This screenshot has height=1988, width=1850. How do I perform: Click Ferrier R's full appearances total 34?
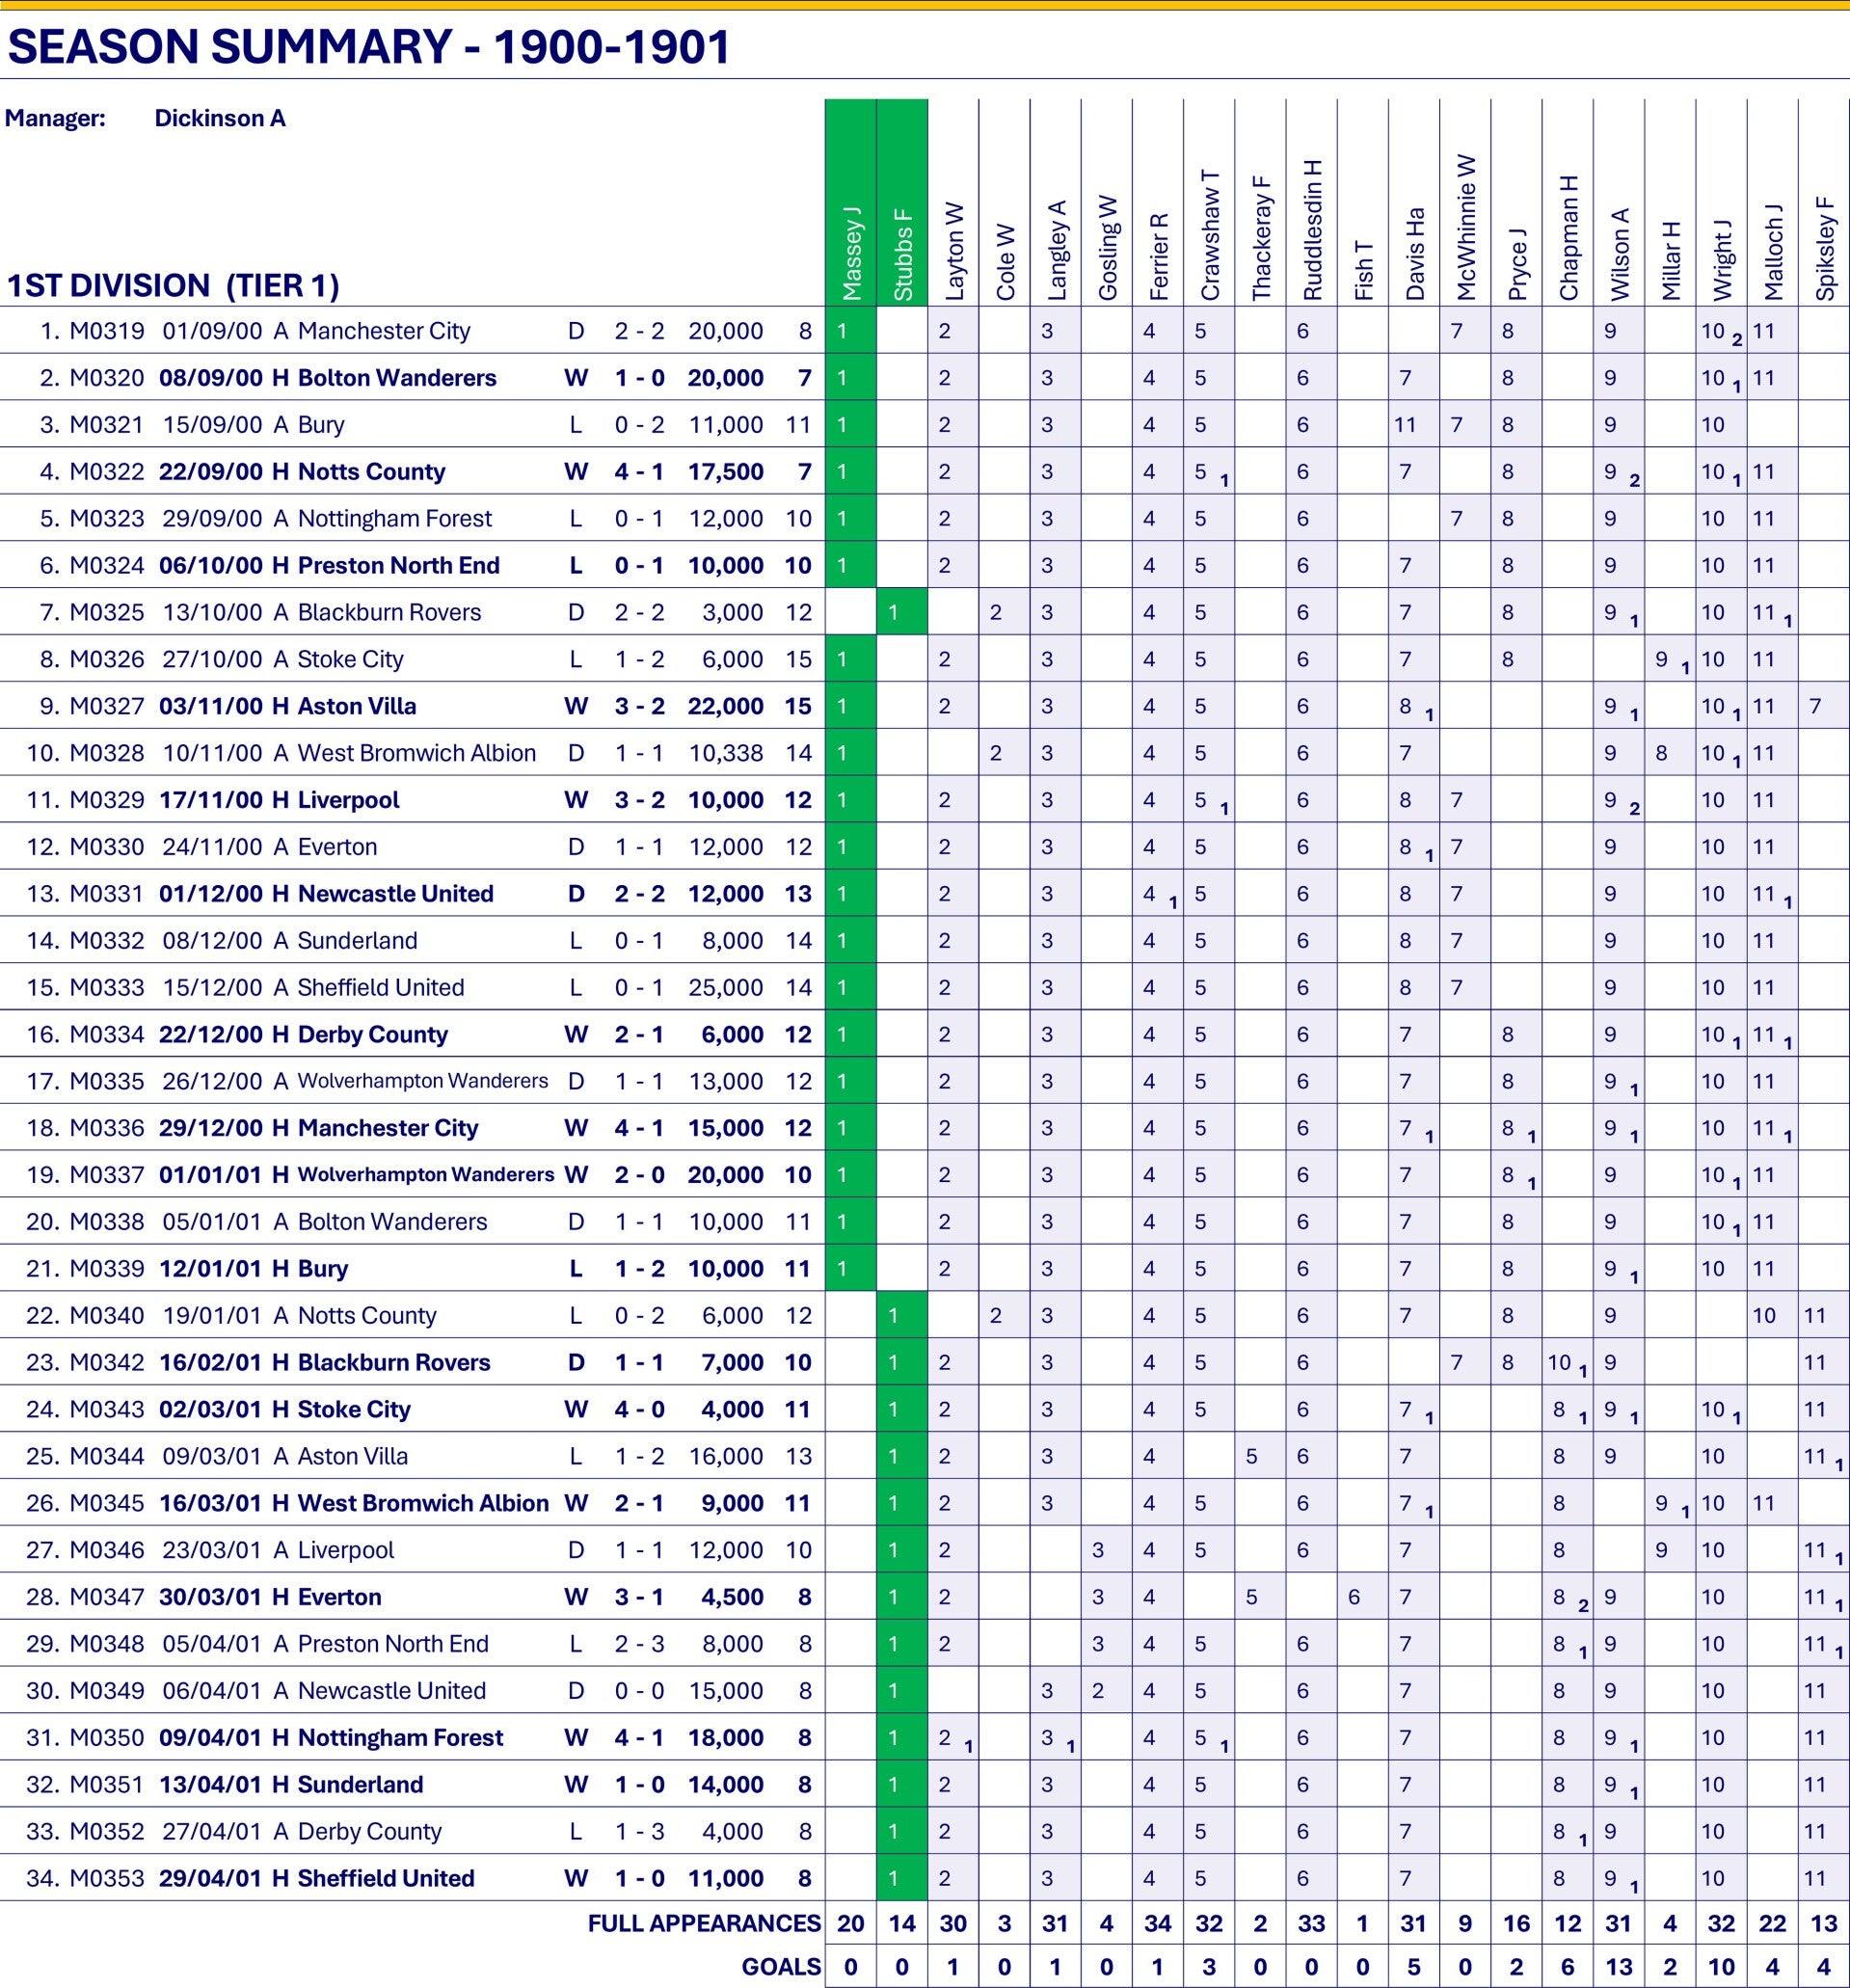[x=1158, y=1923]
